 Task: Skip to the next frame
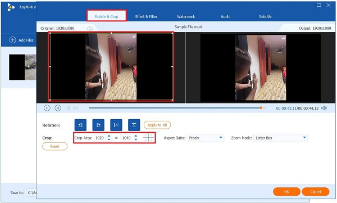tap(76, 108)
